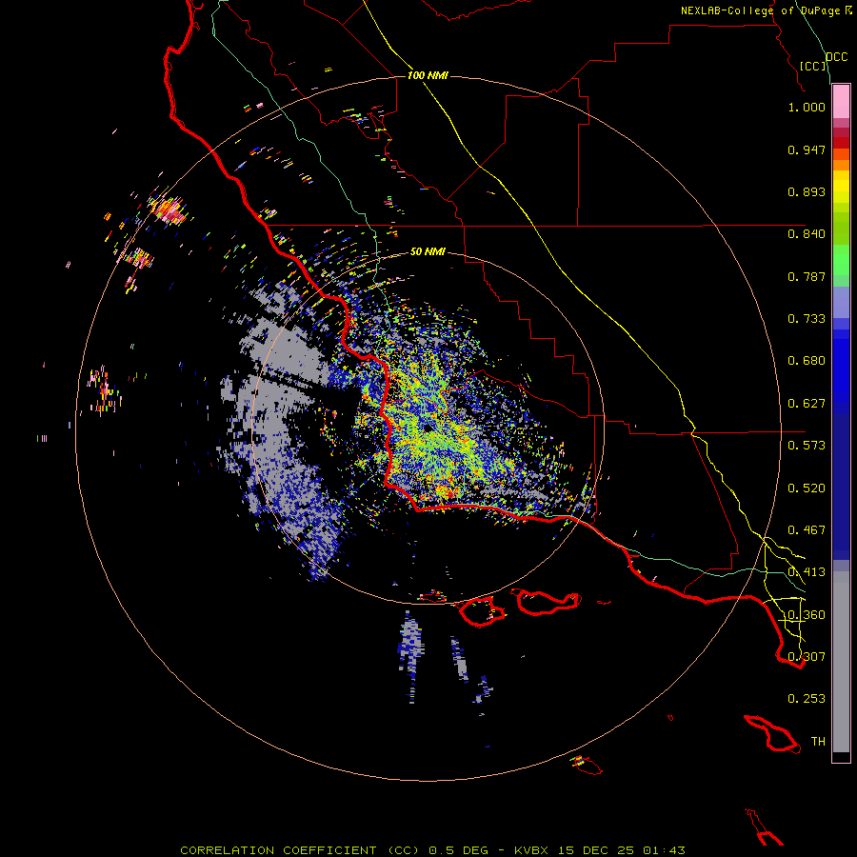The image size is (857, 857).
Task: Select the 0.840 legend value
Action: click(807, 234)
